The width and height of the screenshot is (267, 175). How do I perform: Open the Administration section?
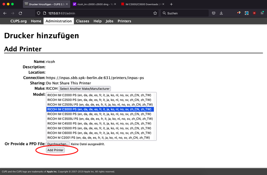59,21
